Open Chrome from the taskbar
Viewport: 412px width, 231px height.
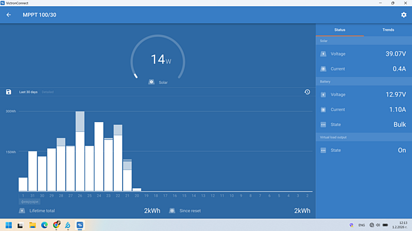tap(57, 225)
